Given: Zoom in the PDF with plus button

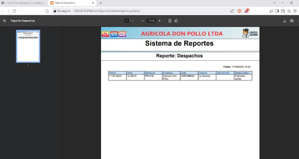Looking at the screenshot, I should 160,21.
